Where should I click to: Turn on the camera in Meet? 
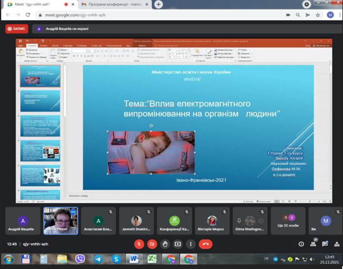pyautogui.click(x=152, y=244)
